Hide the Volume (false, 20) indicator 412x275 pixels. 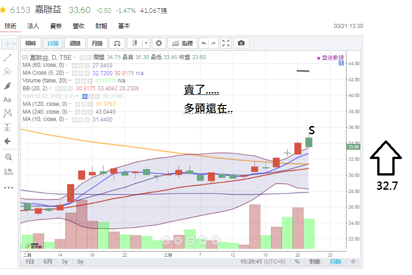(x=77, y=81)
